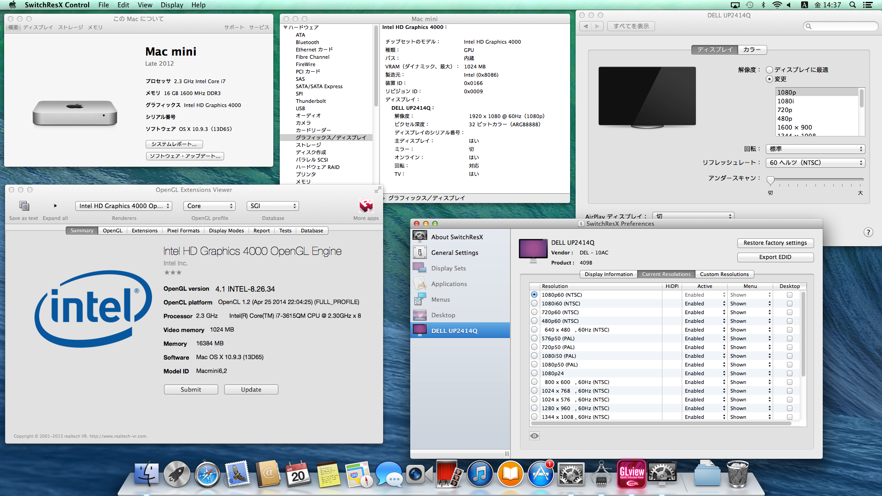Select General Settings in SwitchResX sidebar
This screenshot has width=882, height=496.
454,253
